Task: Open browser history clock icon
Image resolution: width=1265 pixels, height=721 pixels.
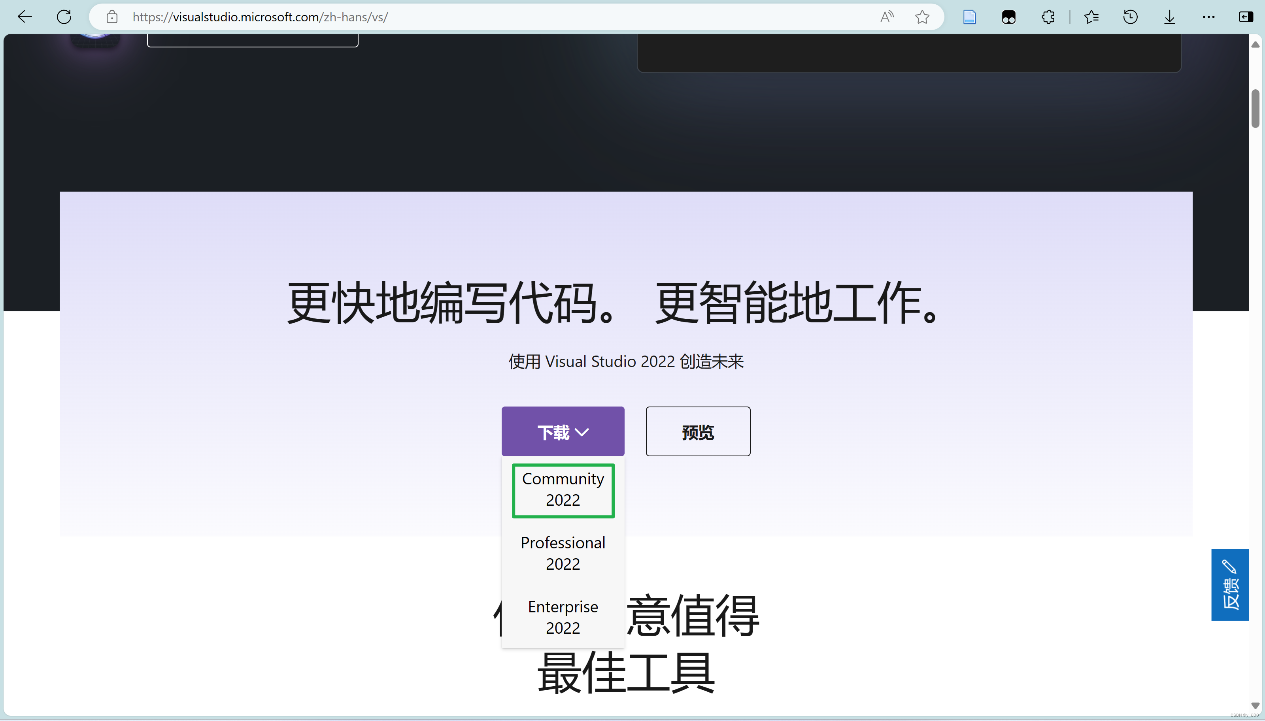Action: [1130, 17]
